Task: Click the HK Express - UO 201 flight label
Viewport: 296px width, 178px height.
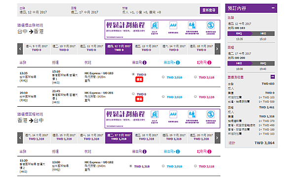Action: 99,93
